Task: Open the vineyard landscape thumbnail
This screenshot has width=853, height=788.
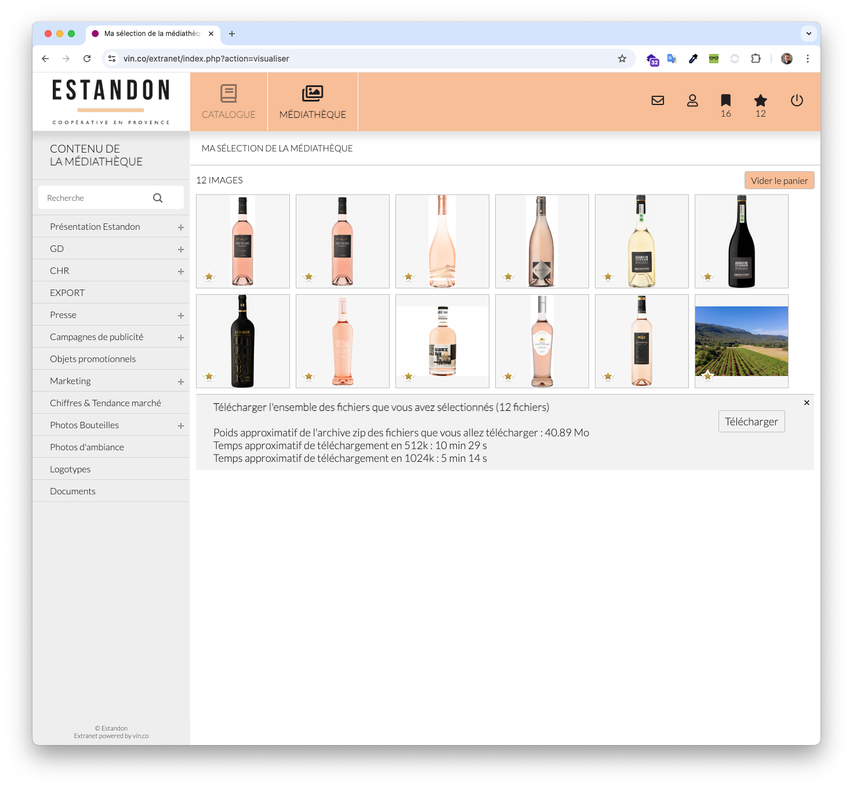Action: click(x=742, y=341)
